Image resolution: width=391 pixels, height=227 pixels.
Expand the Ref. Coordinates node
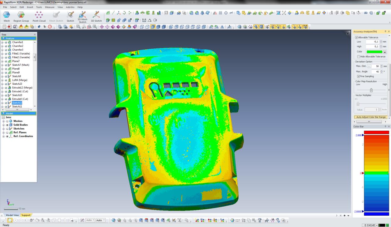(x=3, y=136)
